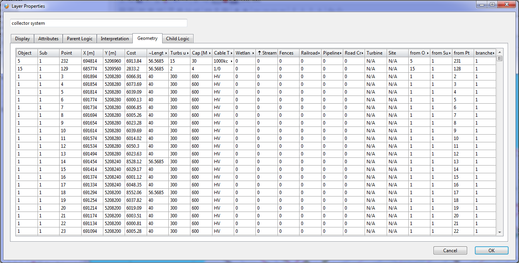
Task: Cancel the Layer Properties dialog
Action: coord(450,250)
